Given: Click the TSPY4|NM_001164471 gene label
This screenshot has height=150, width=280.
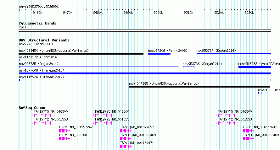Looking at the screenshot, I should point(137,143).
